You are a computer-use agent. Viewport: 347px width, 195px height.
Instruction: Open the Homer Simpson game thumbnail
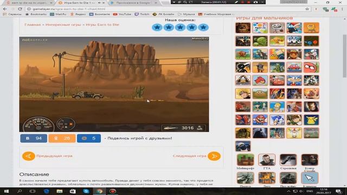(277, 107)
